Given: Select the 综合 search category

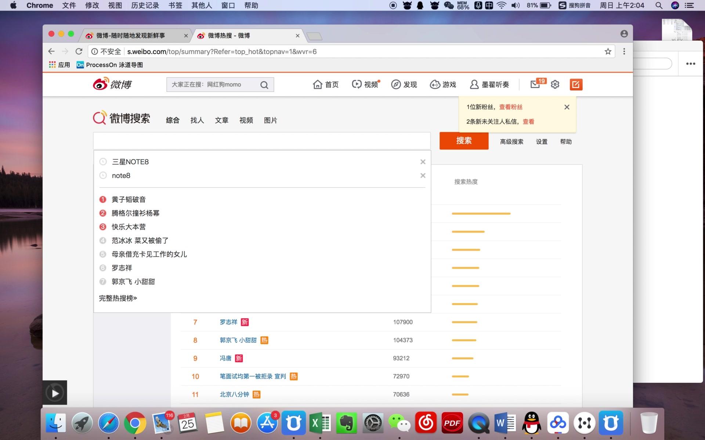Looking at the screenshot, I should pyautogui.click(x=173, y=120).
